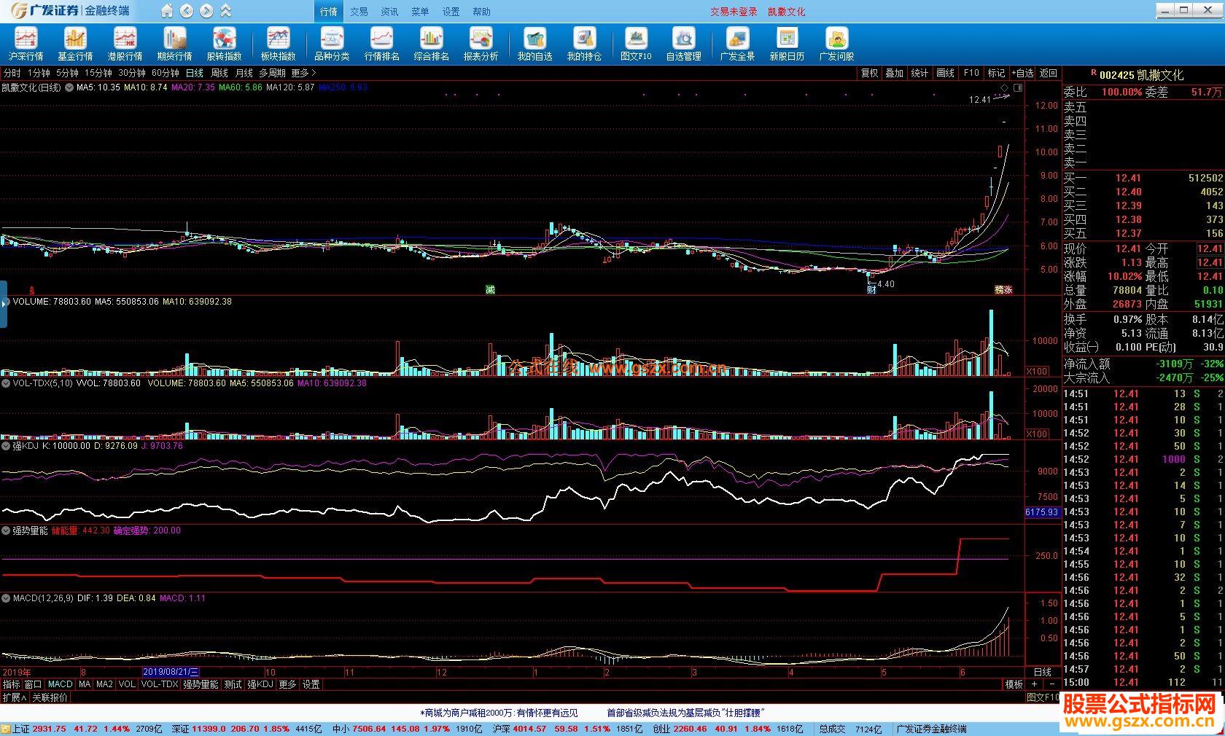Screen dimensions: 1225x736
Task: Go to home via house icon
Action: [167, 11]
